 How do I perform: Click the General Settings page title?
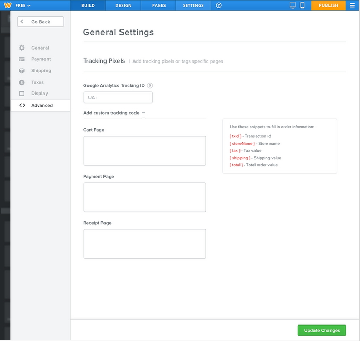[118, 32]
